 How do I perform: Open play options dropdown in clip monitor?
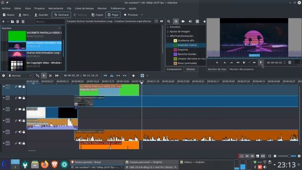coord(249,63)
